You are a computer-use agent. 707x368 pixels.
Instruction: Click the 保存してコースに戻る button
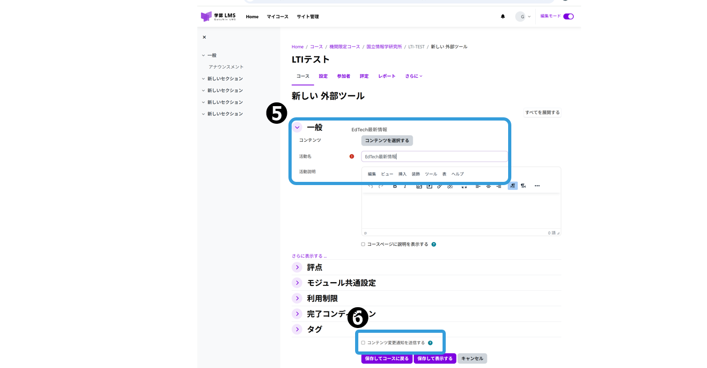[387, 358]
